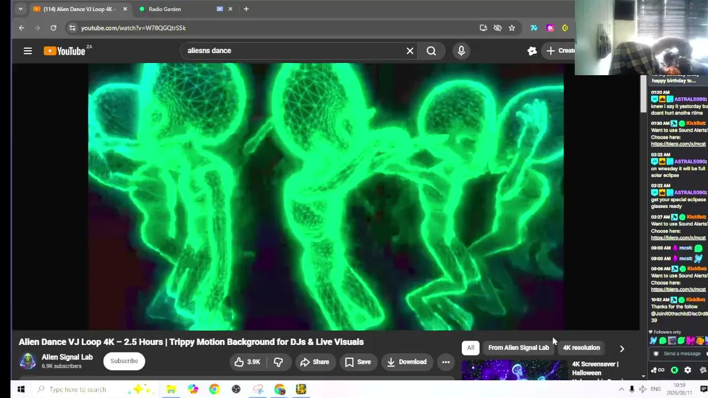The width and height of the screenshot is (708, 398).
Task: Like the video with 3.9K likes
Action: (x=247, y=362)
